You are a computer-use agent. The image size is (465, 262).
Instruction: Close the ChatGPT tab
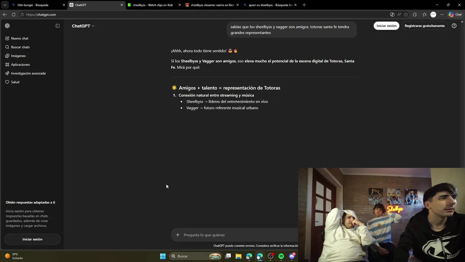click(122, 5)
